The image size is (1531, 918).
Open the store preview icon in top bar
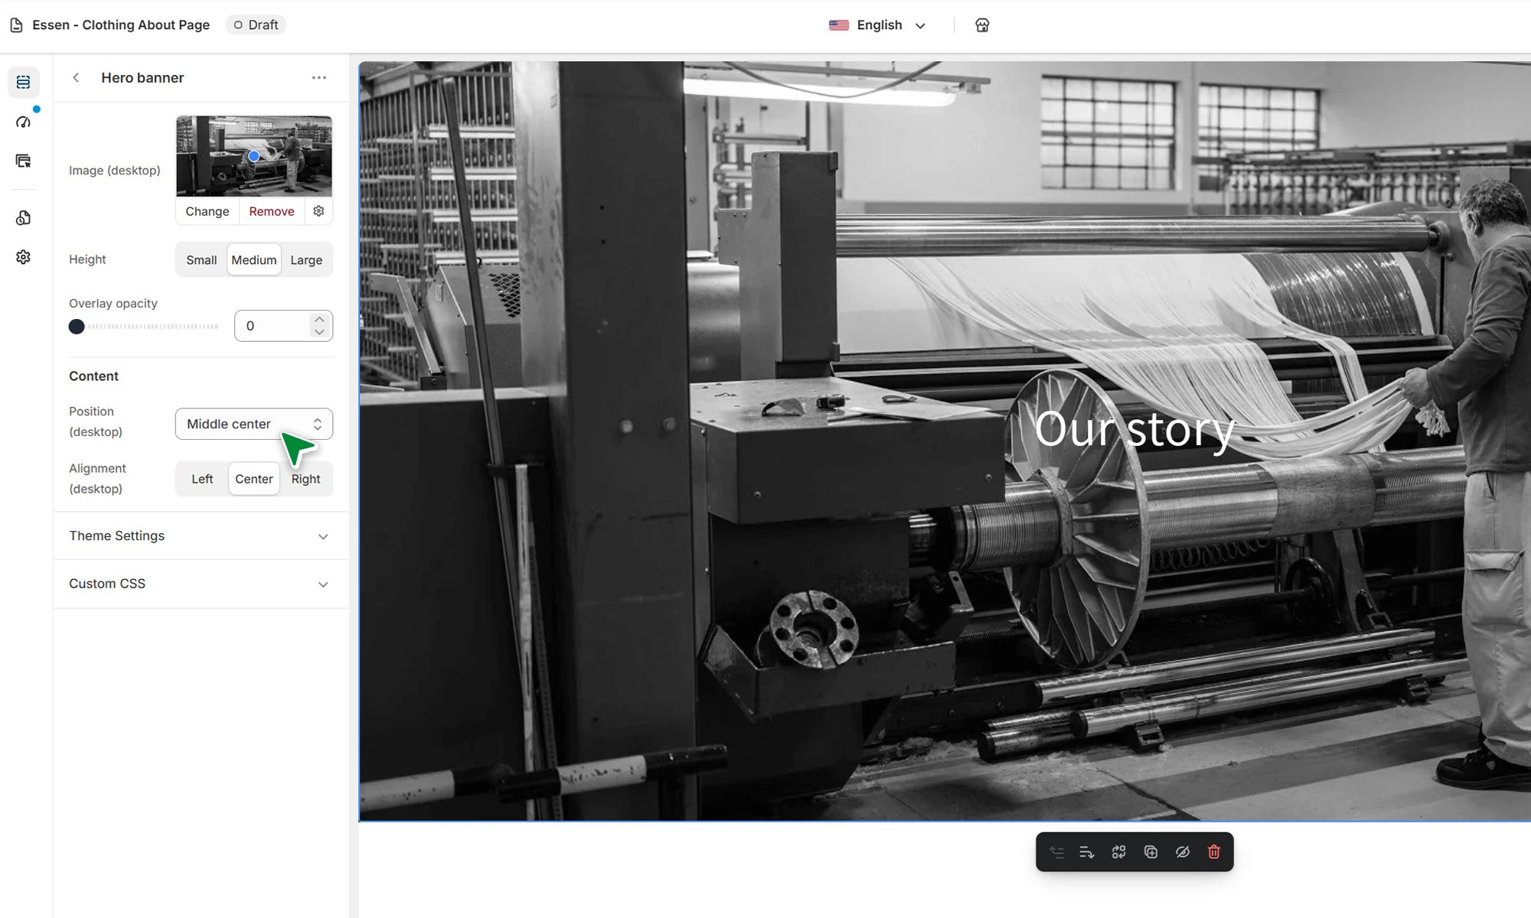point(982,25)
